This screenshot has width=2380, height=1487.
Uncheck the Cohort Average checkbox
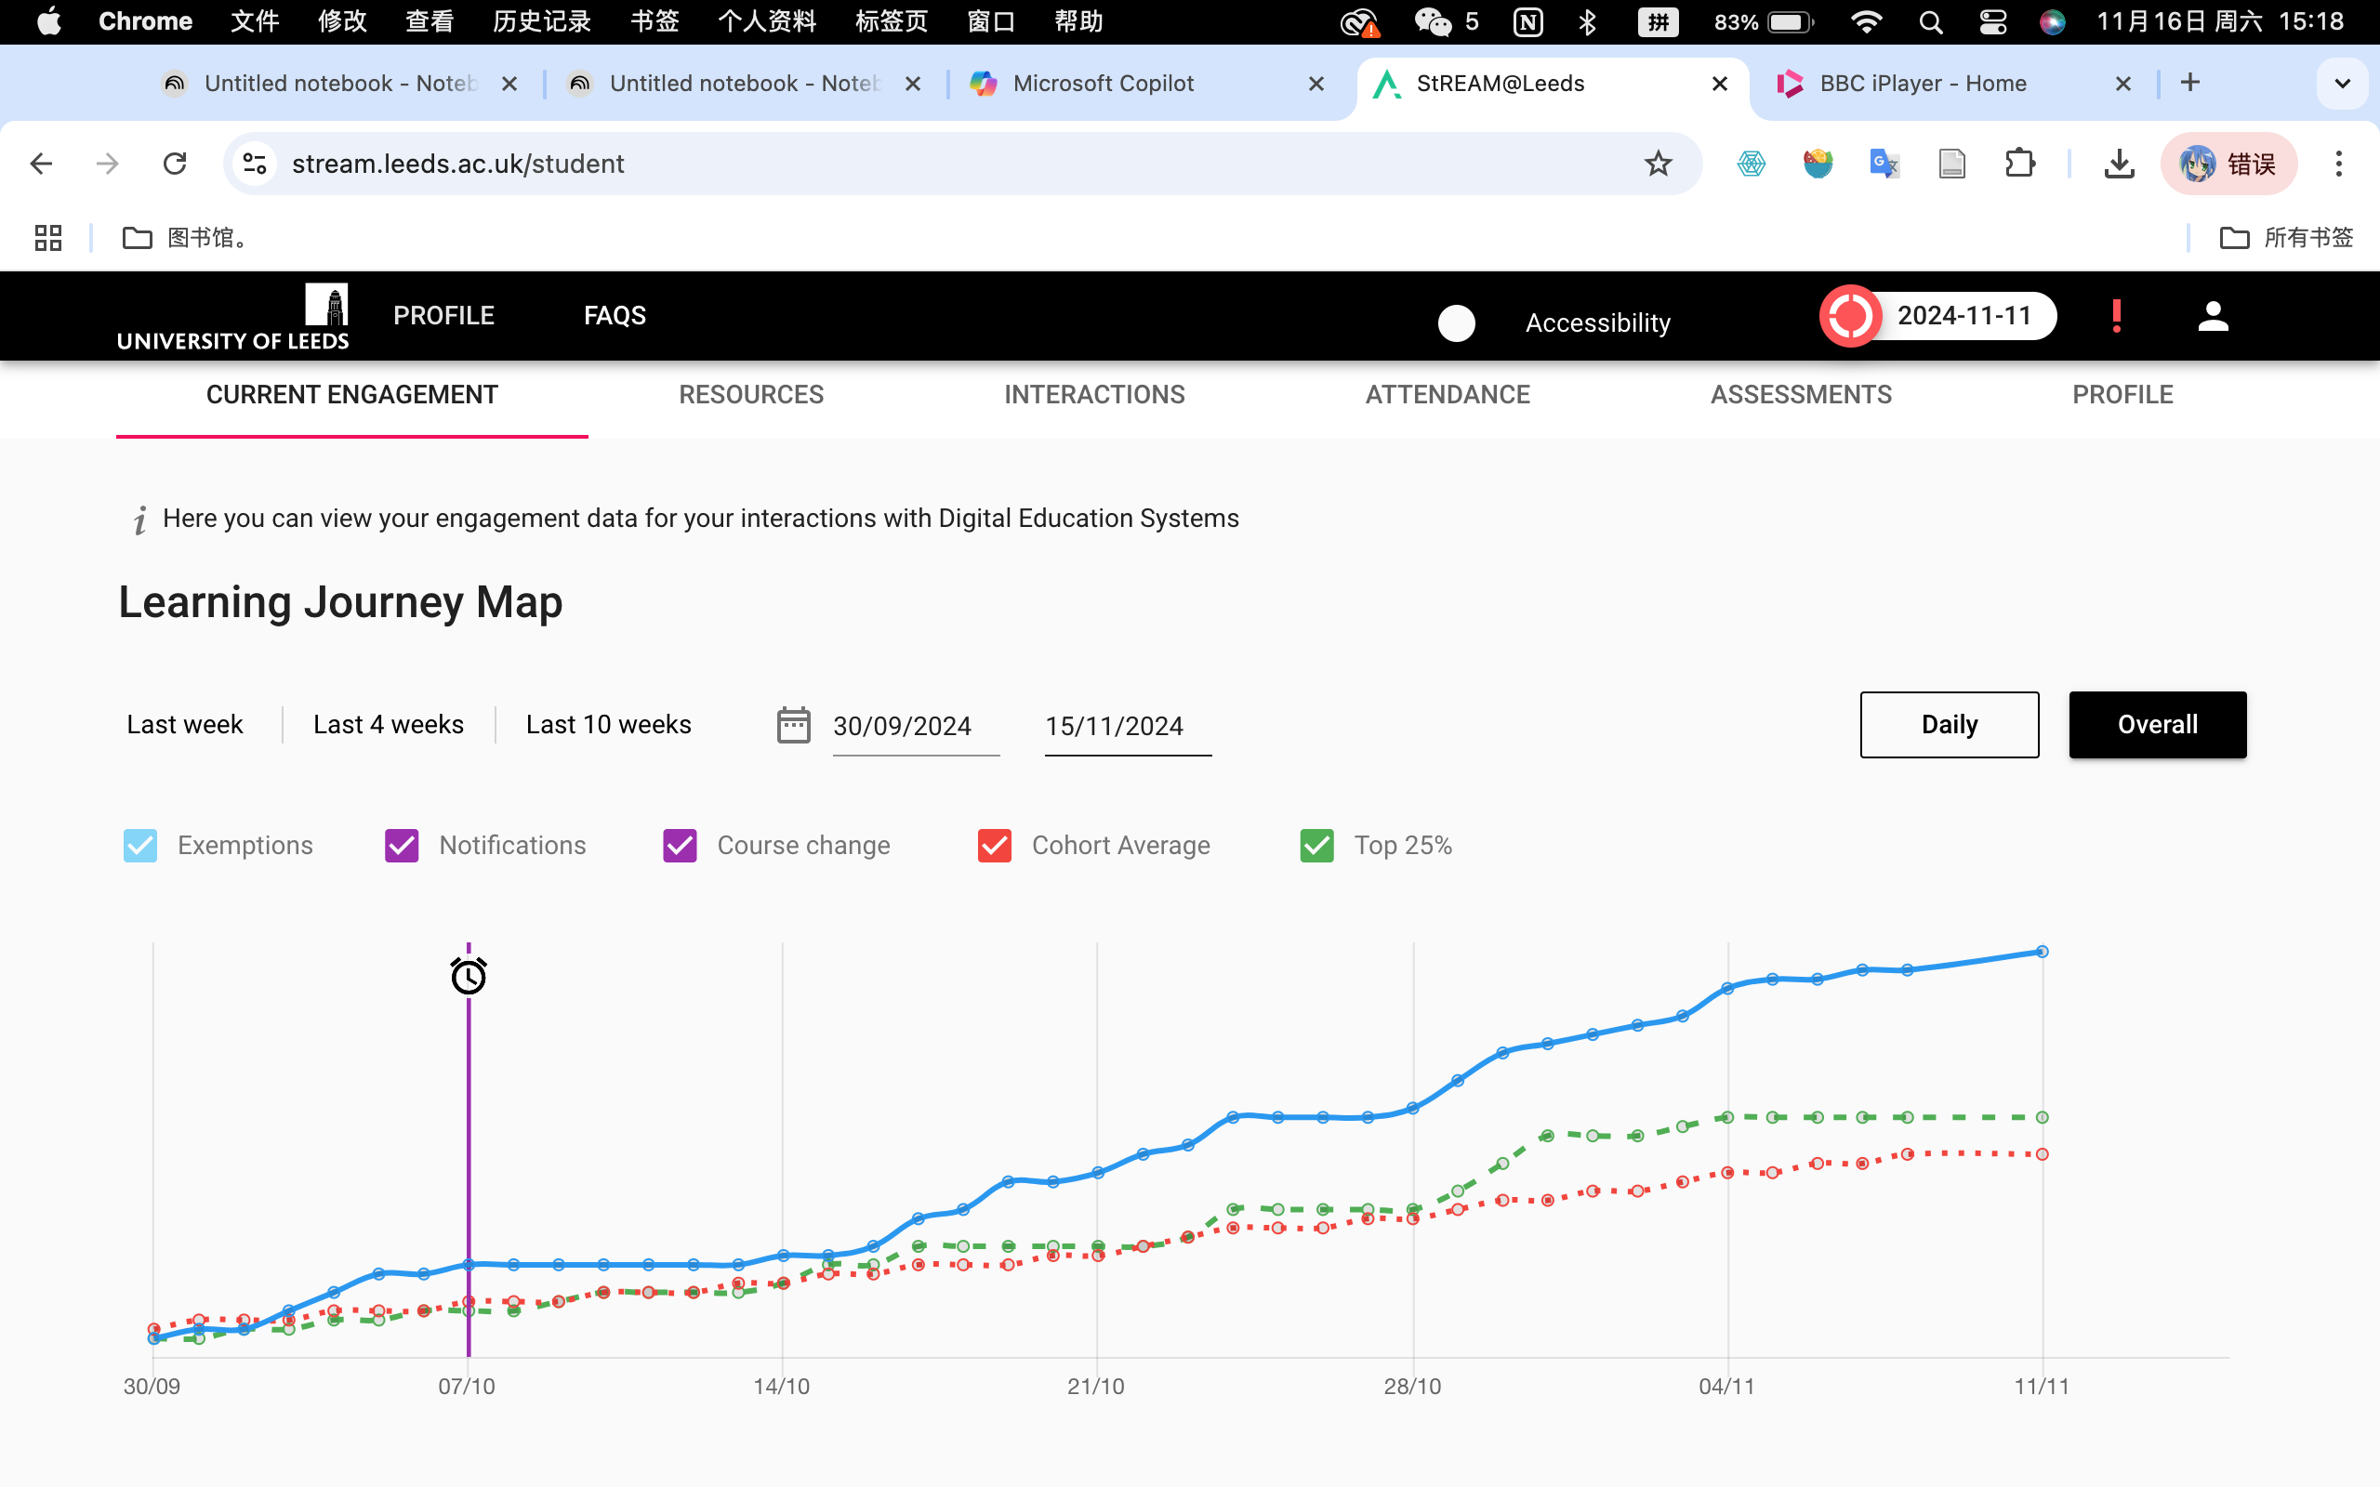pyautogui.click(x=994, y=845)
